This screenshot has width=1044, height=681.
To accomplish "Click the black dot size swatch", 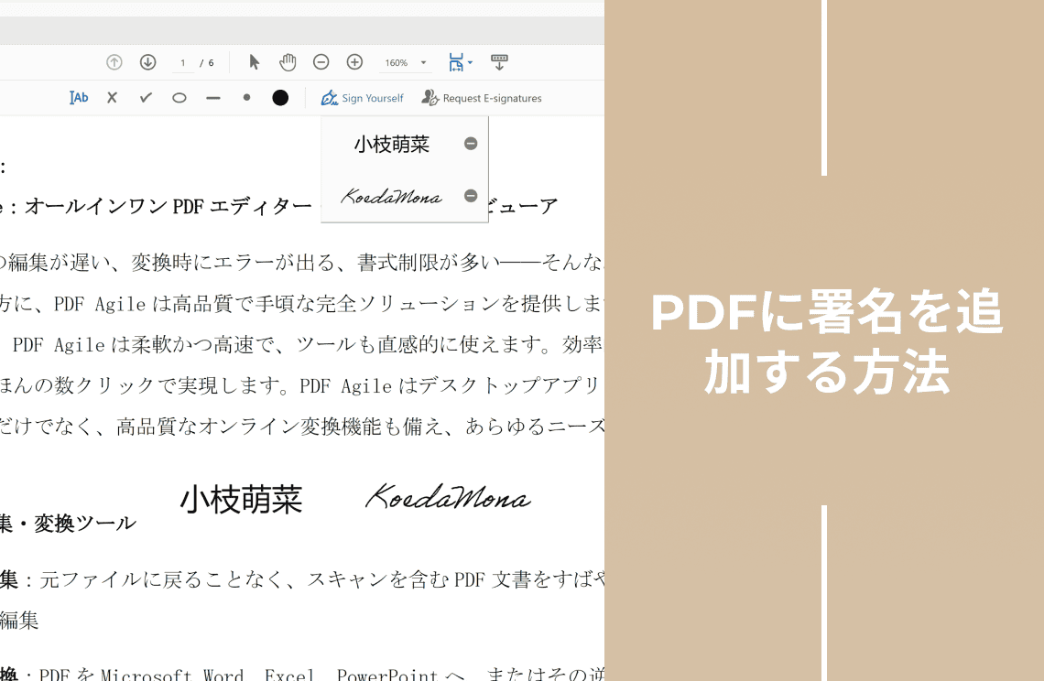I will click(280, 97).
